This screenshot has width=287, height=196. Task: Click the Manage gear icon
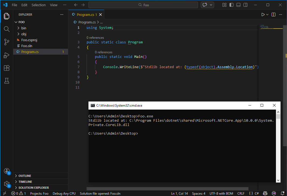[6, 184]
